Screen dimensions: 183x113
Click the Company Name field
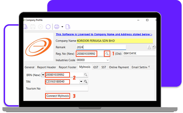point(115,41)
